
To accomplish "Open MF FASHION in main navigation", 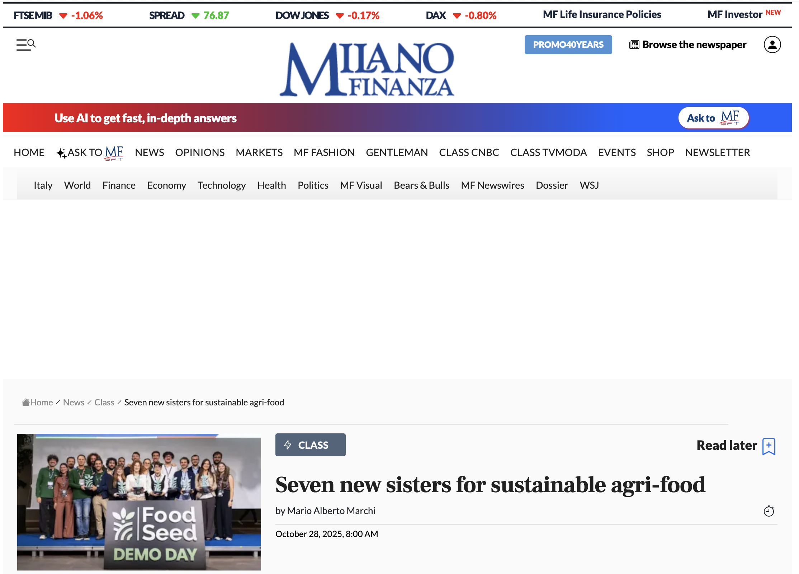I will point(324,152).
